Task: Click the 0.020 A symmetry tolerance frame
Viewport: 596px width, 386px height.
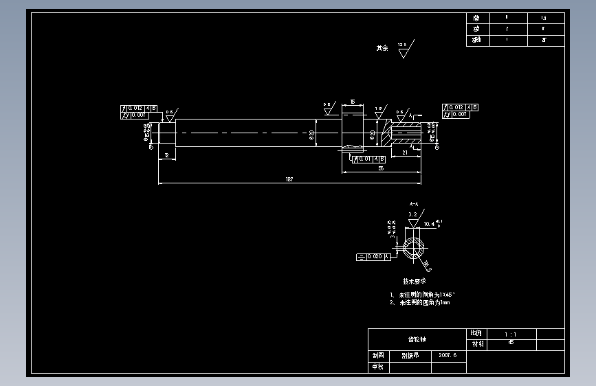Action: click(x=373, y=257)
